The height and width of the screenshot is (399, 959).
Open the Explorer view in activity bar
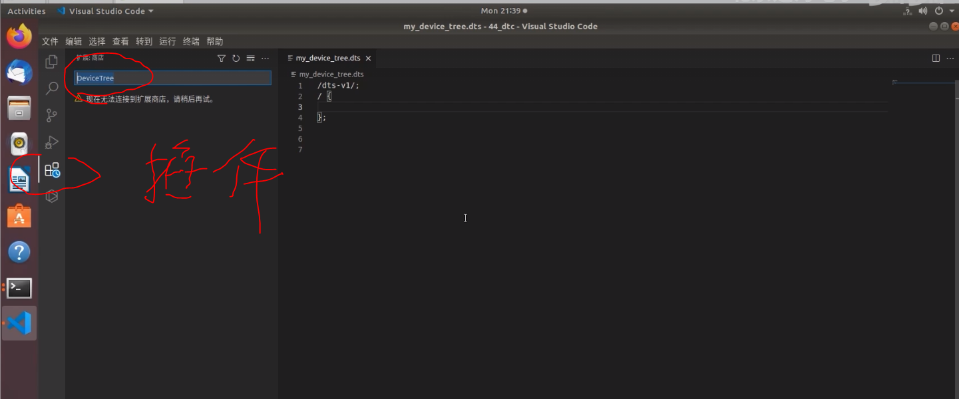[x=51, y=62]
